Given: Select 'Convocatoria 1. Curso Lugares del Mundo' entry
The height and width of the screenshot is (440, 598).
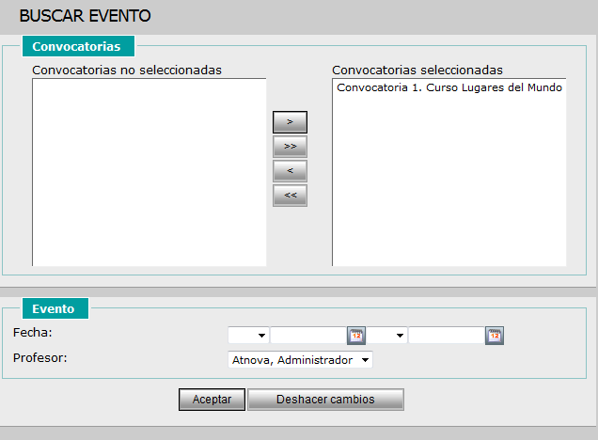Looking at the screenshot, I should 449,87.
